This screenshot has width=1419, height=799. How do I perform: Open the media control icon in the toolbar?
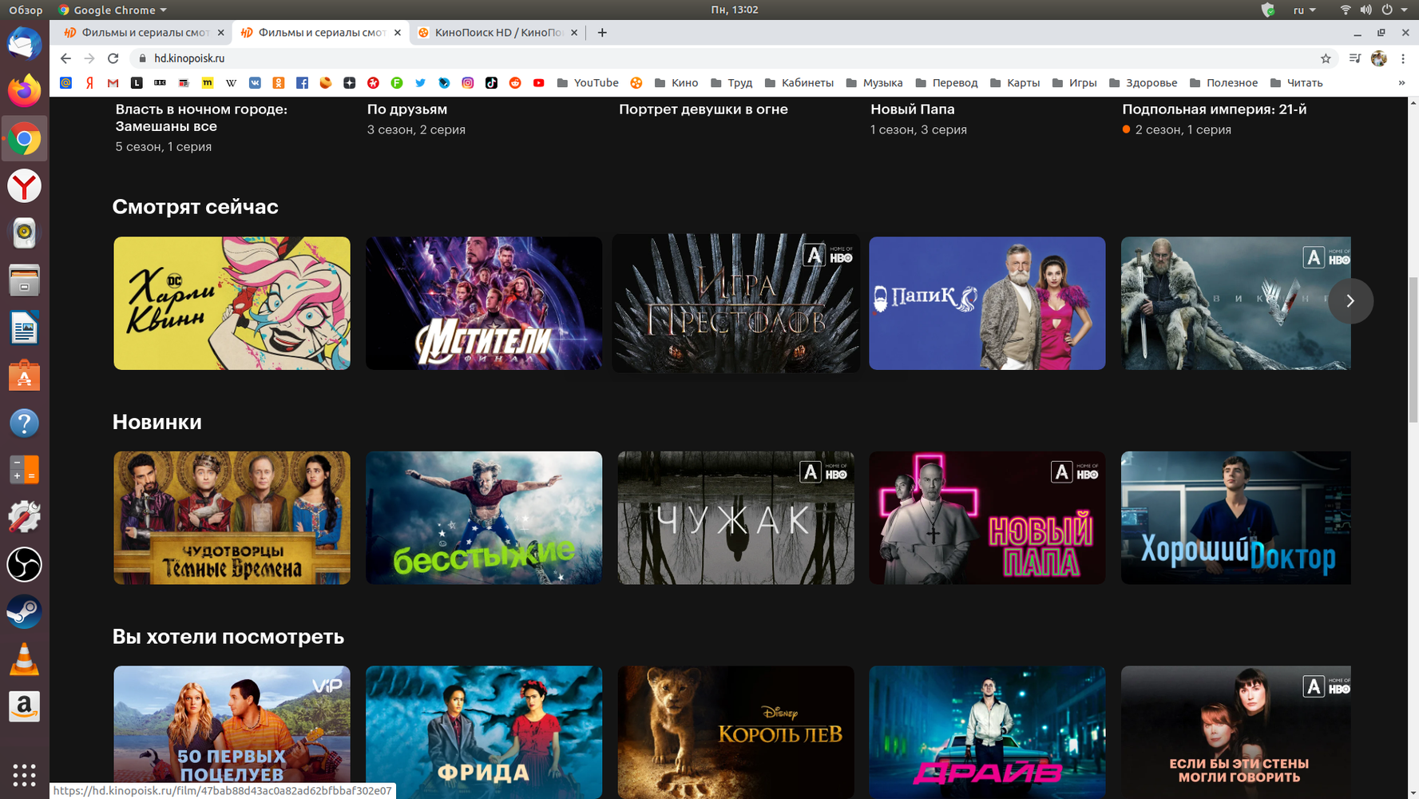[x=1355, y=58]
